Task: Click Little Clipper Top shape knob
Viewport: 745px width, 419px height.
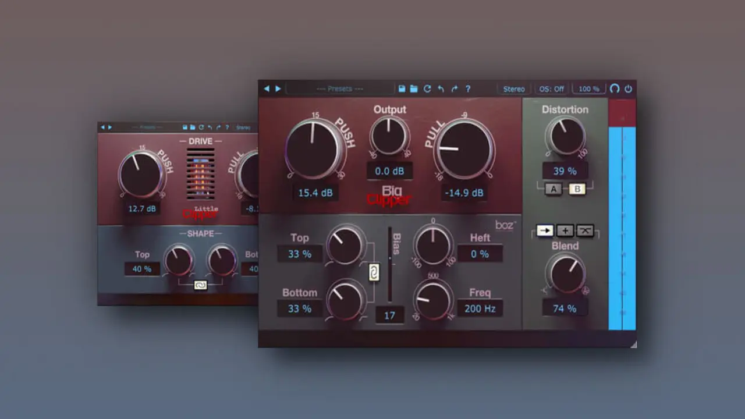Action: (x=179, y=260)
